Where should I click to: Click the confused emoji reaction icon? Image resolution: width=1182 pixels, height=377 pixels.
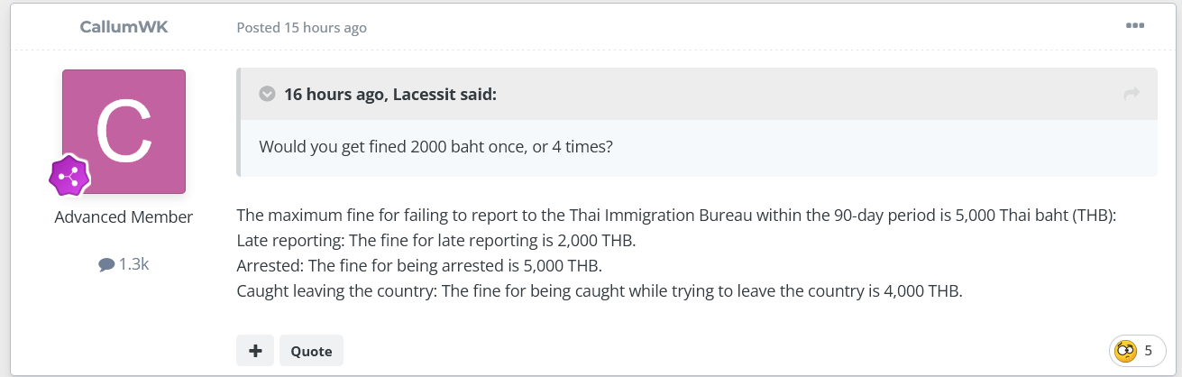click(x=1125, y=351)
